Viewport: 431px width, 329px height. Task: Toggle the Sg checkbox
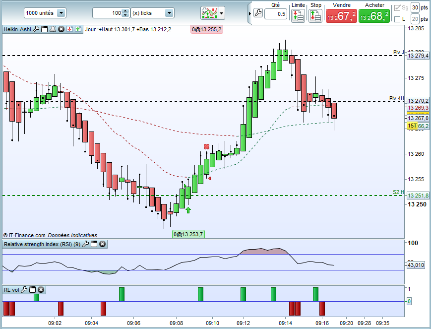[397, 8]
